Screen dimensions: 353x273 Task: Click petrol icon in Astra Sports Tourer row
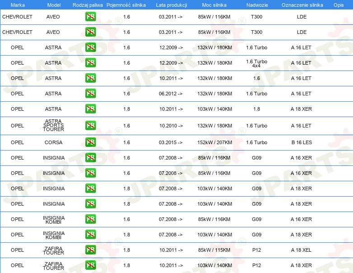90,125
